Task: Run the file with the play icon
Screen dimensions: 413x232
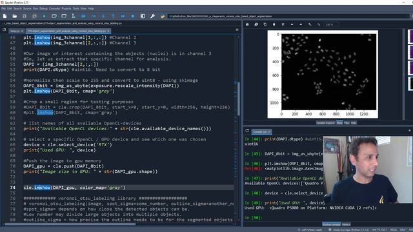Action: pyautogui.click(x=45, y=16)
